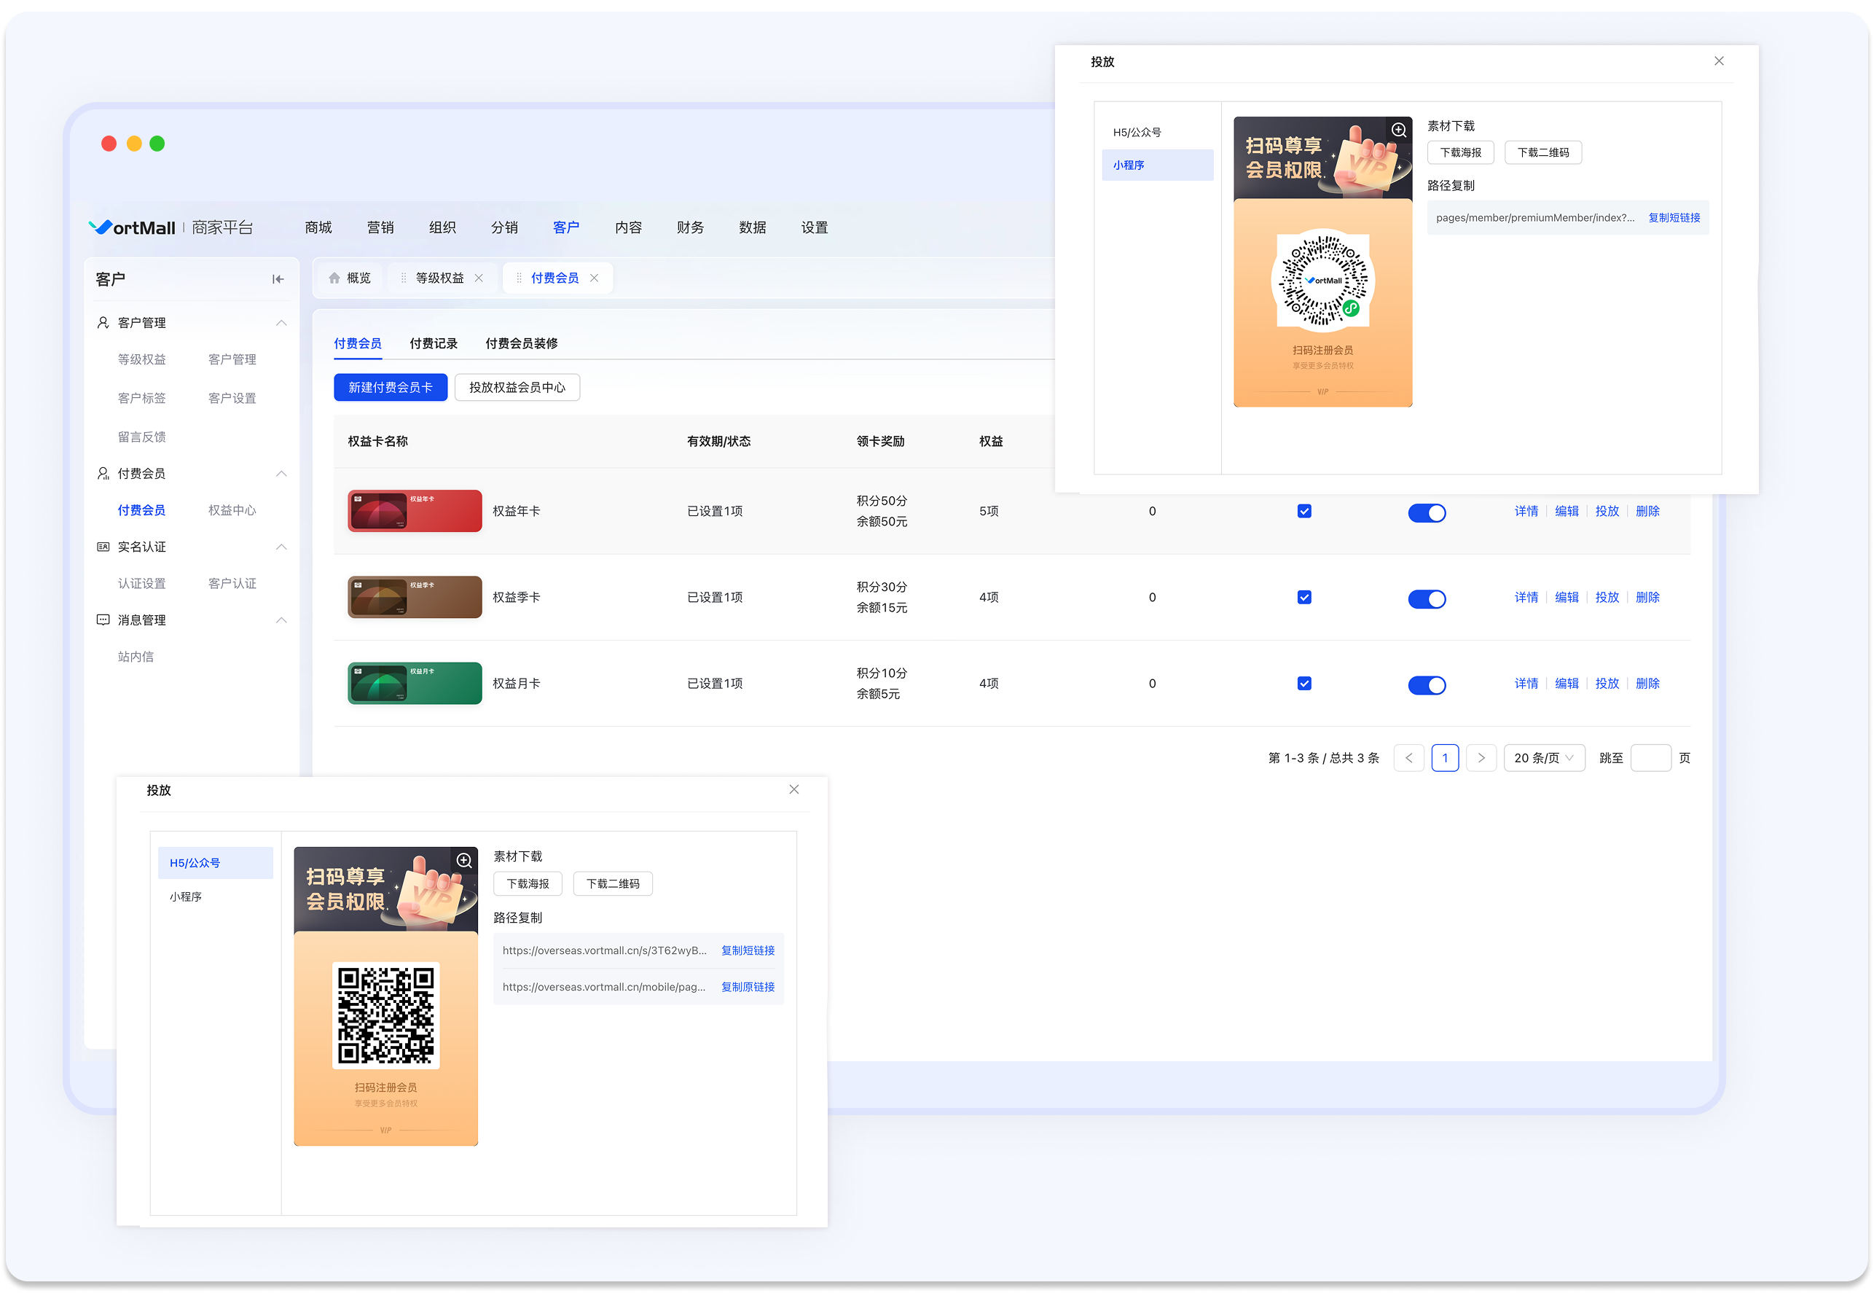
Task: Collapse the 客户 sidebar panel icon
Action: pos(278,279)
